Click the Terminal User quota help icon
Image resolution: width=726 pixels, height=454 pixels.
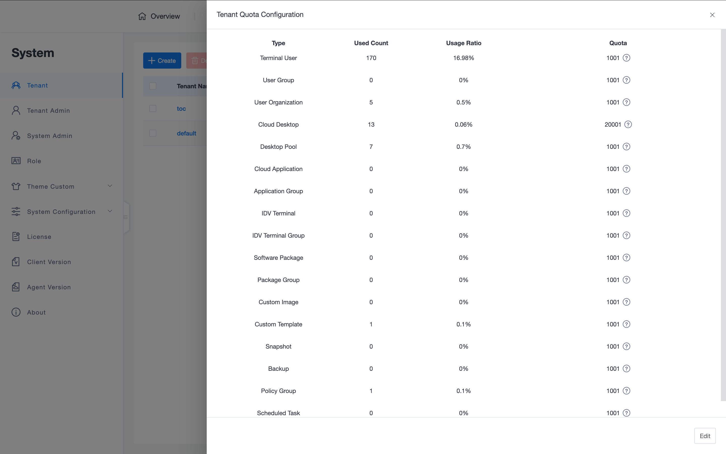coord(626,58)
